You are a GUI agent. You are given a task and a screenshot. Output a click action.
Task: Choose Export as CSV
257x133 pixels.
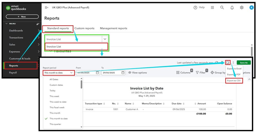[234, 81]
